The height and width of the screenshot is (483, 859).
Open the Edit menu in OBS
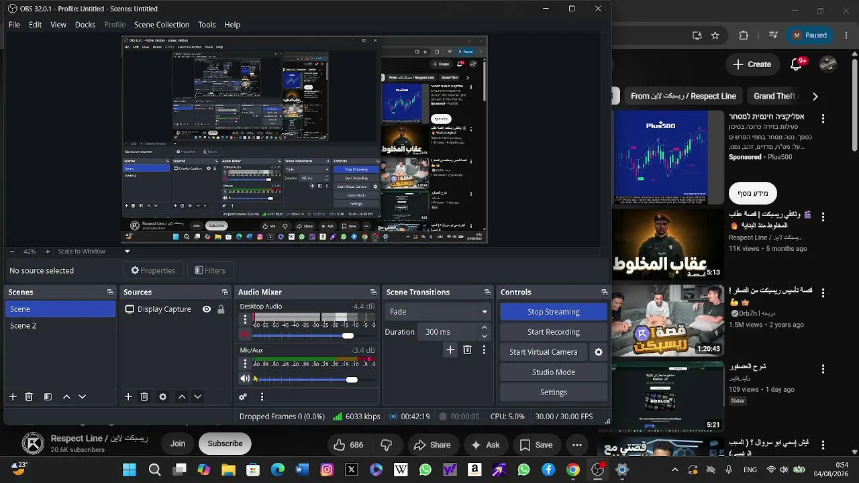click(35, 25)
